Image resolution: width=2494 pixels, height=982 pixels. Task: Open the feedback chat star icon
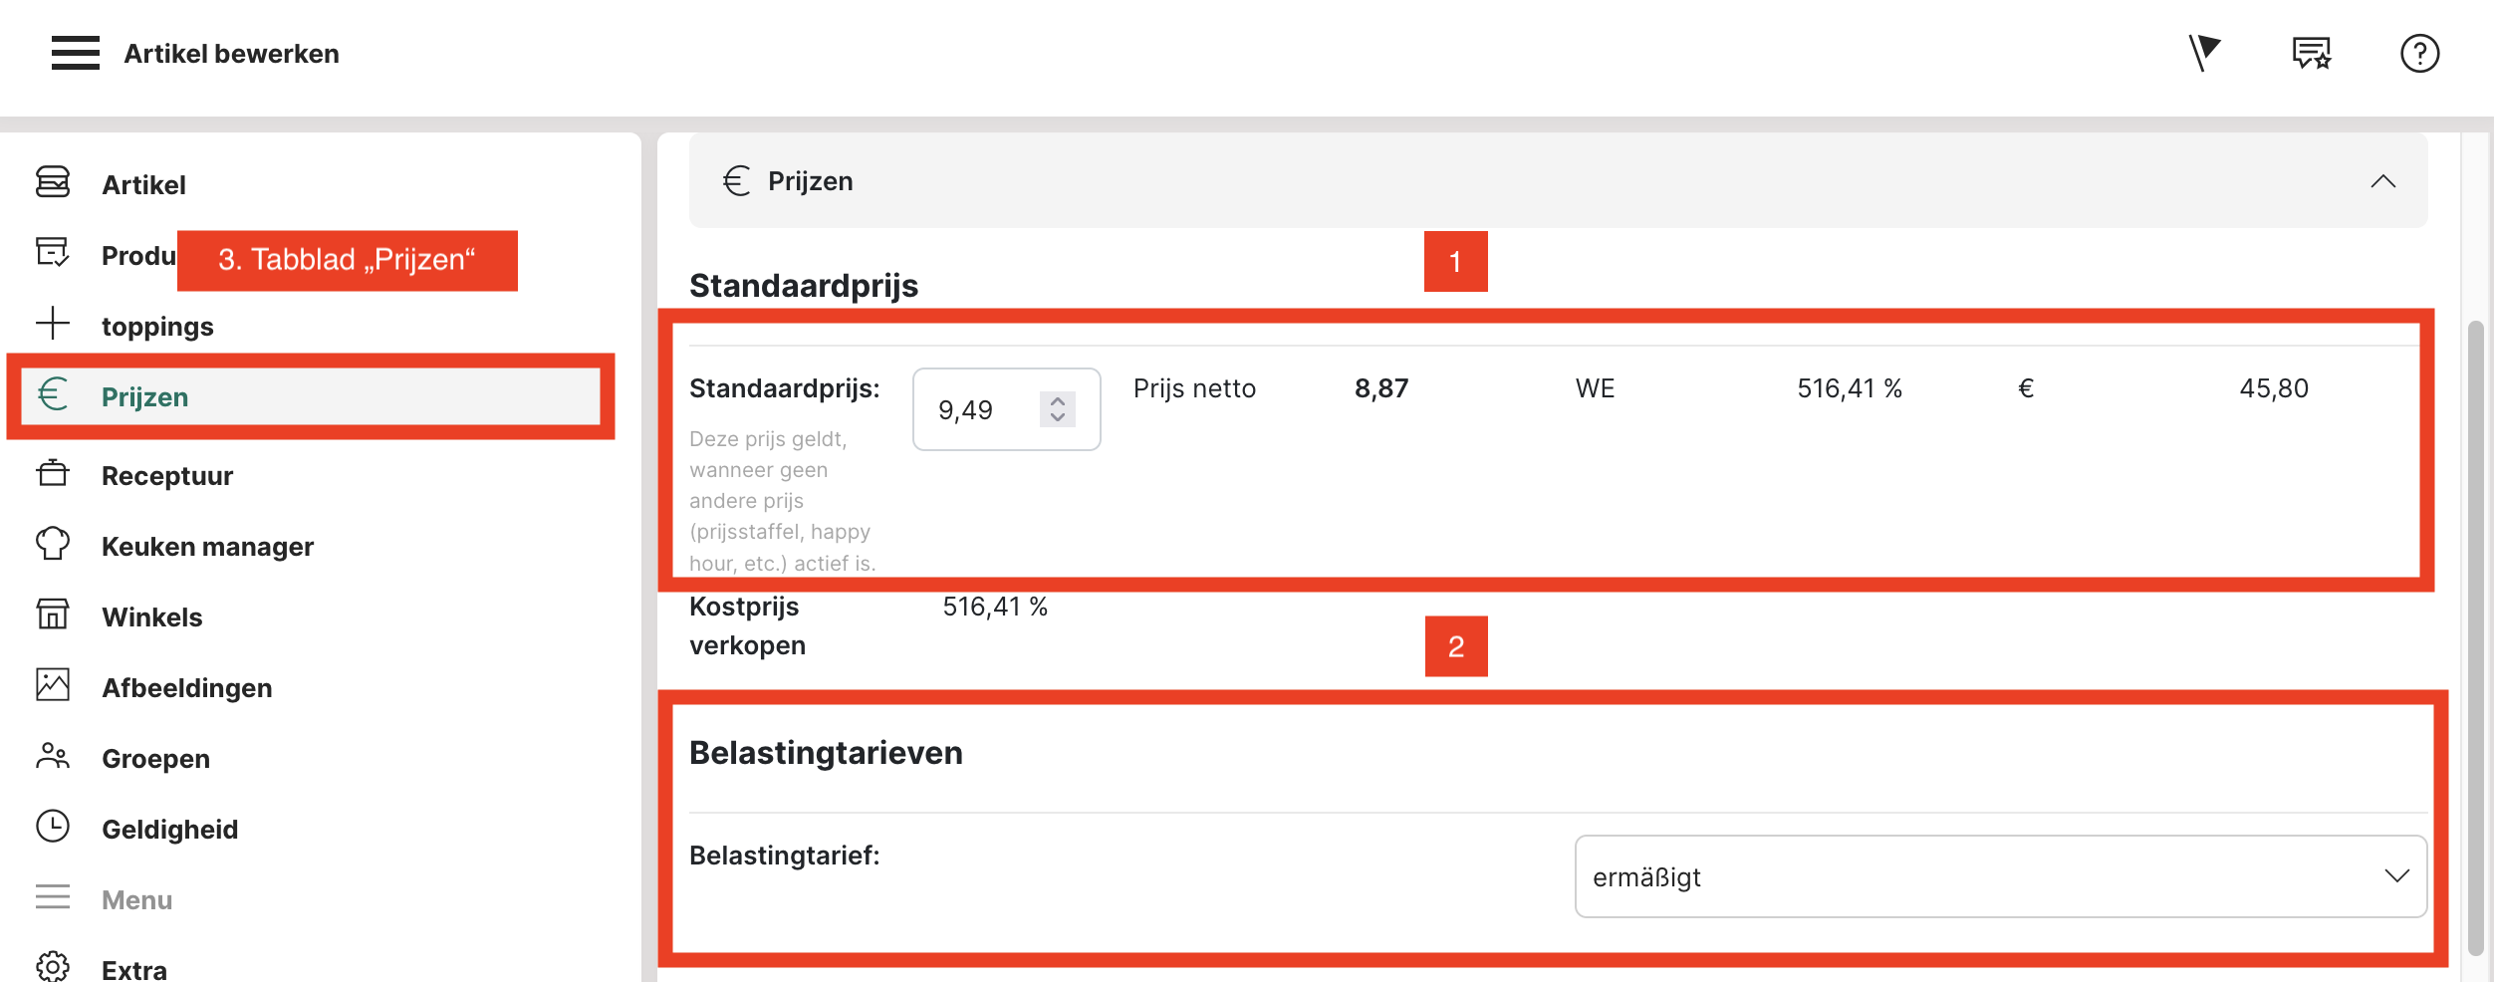tap(2311, 53)
